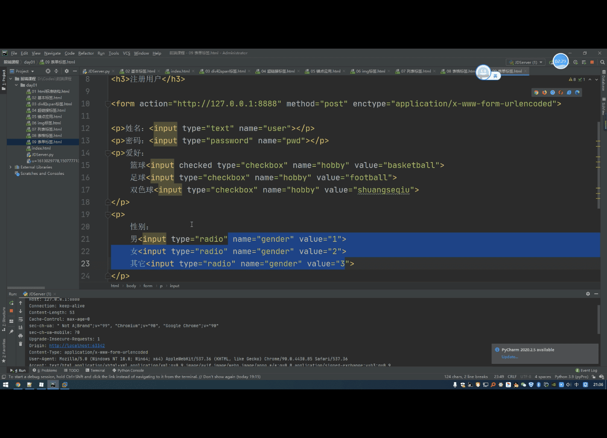Collapse the 前端课程 root folder
Image resolution: width=607 pixels, height=438 pixels.
tap(11, 79)
